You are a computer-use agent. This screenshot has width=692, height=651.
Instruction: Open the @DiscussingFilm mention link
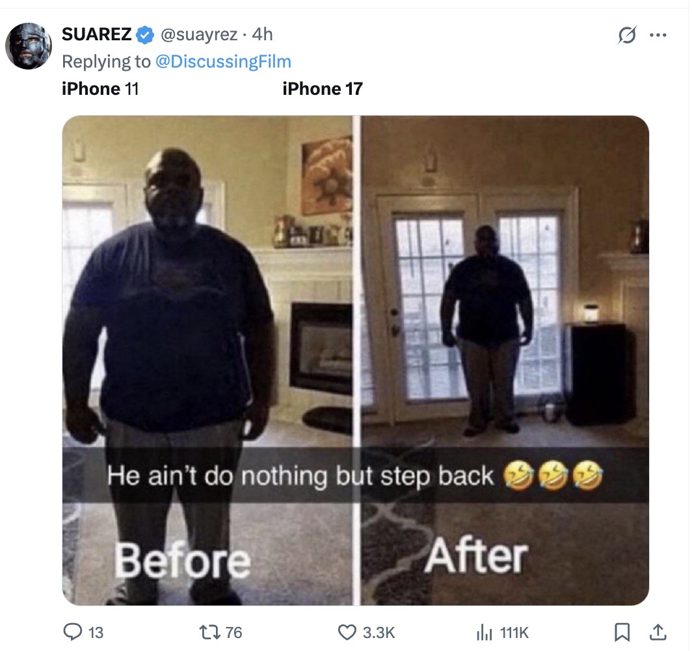pyautogui.click(x=223, y=62)
